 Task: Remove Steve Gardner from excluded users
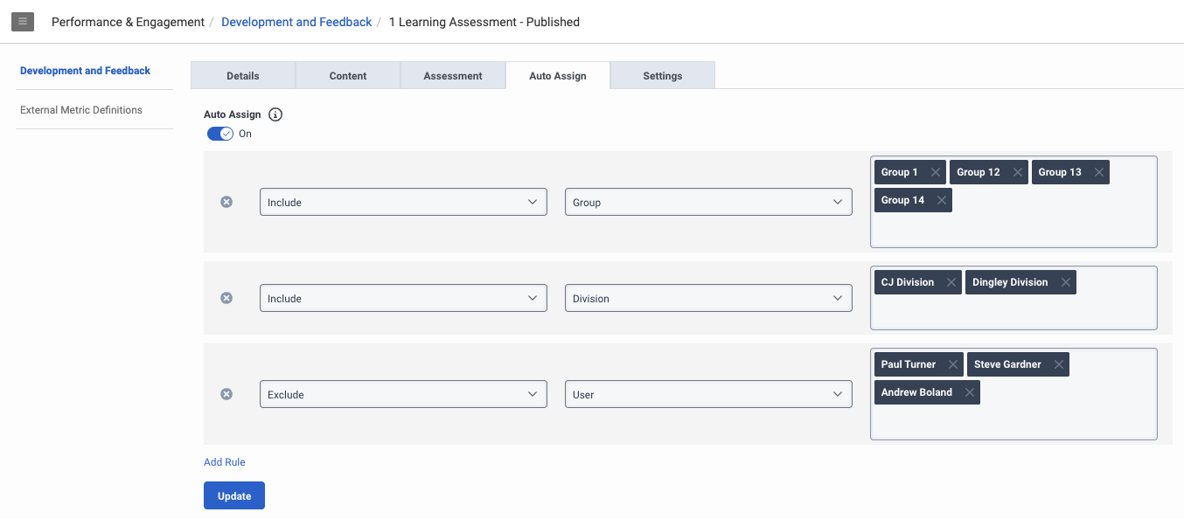1059,364
